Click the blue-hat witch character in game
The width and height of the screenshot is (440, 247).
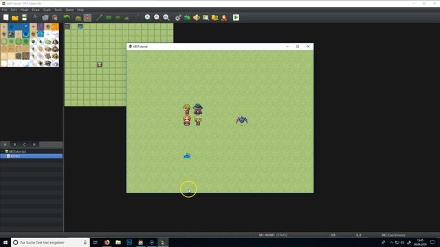198,109
